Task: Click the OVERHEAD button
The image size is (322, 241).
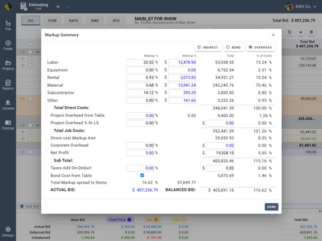Action: pyautogui.click(x=261, y=47)
